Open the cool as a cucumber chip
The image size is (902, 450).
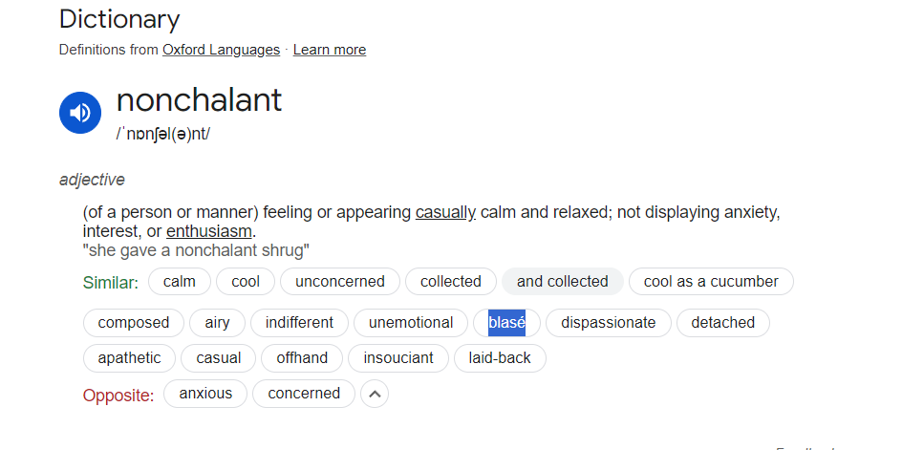711,282
